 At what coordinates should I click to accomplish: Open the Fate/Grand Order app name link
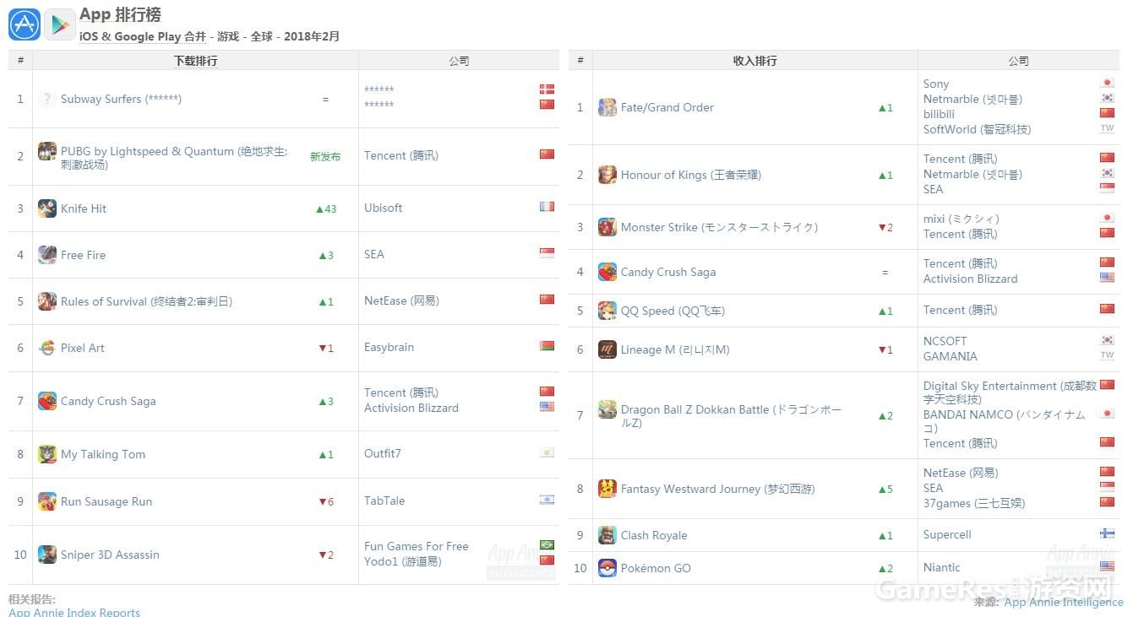667,107
